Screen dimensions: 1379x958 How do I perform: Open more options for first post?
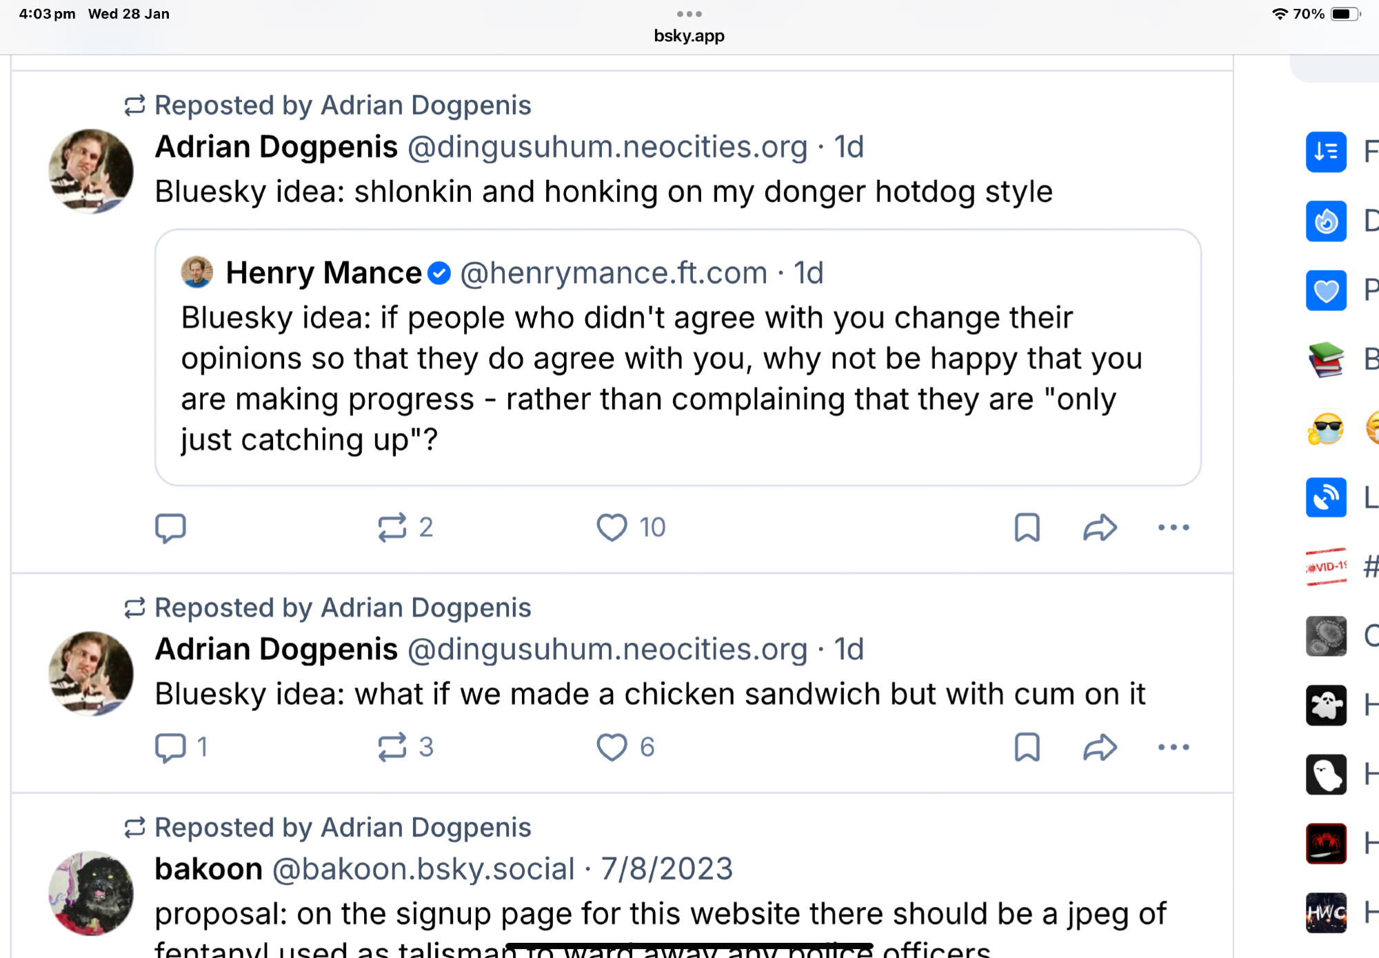tap(1174, 528)
